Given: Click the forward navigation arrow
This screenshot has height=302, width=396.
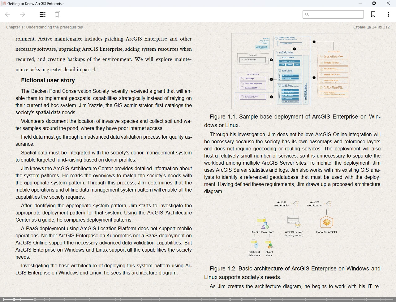Looking at the screenshot, I should [x=23, y=14].
